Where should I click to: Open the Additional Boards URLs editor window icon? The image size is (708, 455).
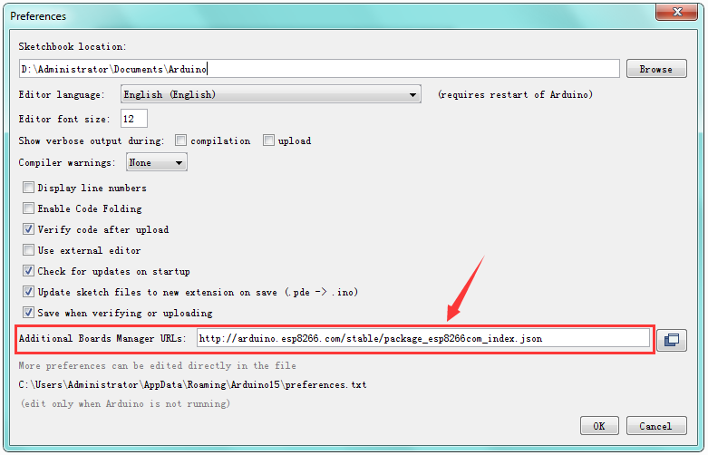[x=671, y=340]
